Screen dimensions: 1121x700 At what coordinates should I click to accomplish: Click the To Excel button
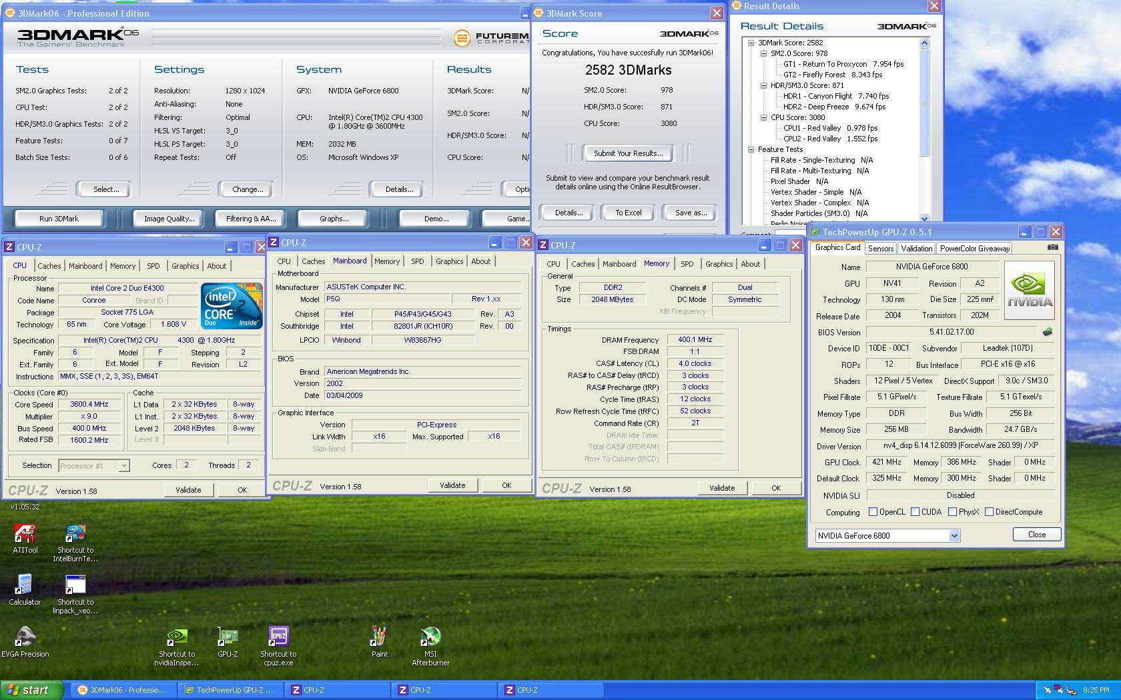[628, 213]
